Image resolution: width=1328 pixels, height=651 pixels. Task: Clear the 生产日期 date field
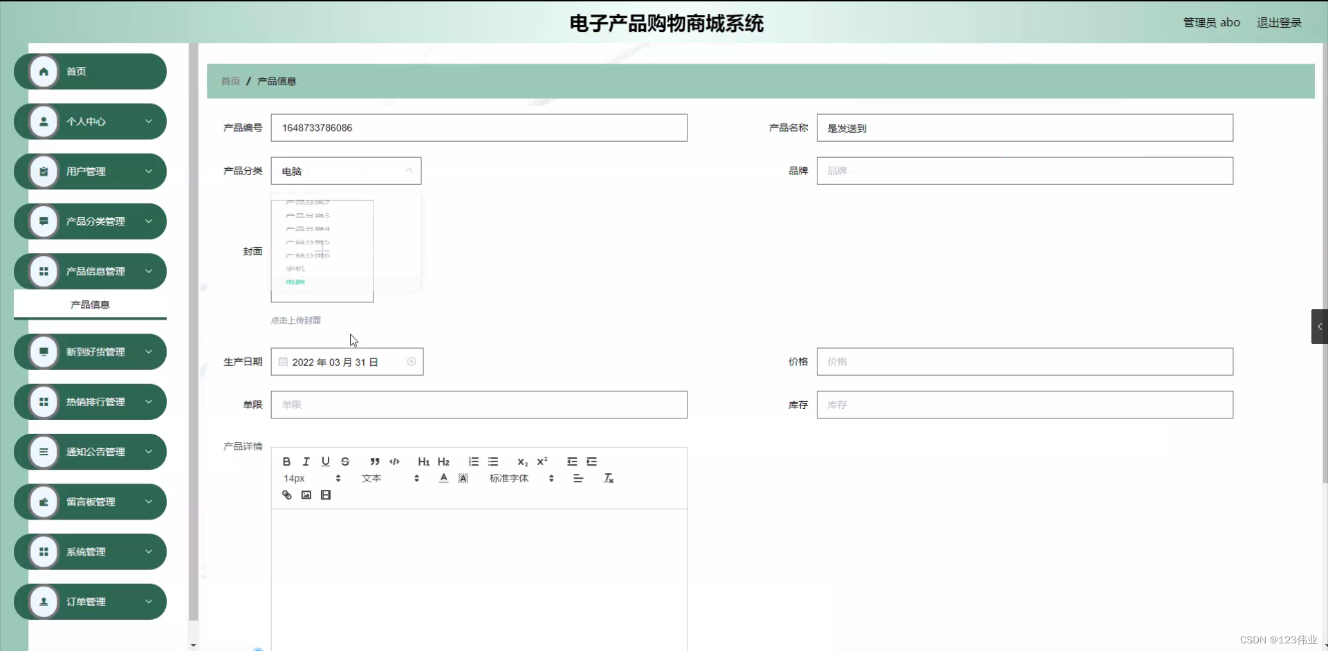411,361
